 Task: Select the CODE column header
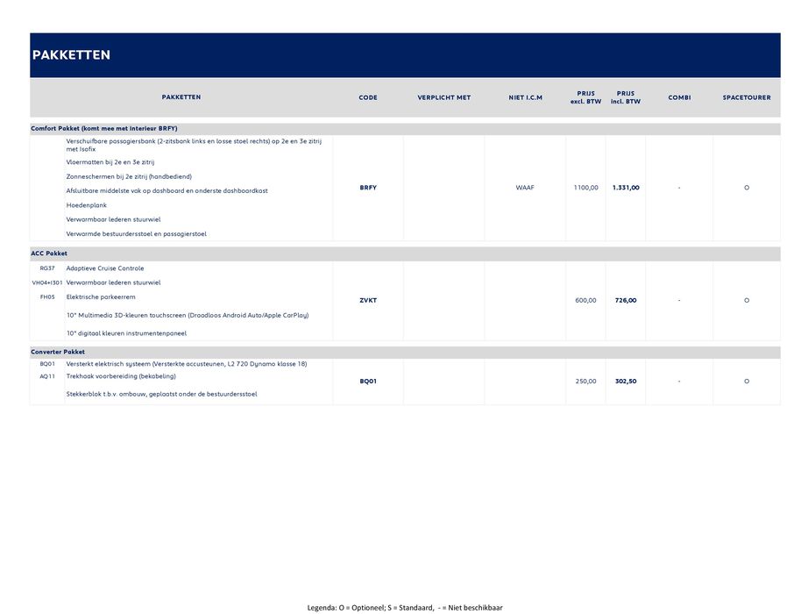(x=368, y=97)
